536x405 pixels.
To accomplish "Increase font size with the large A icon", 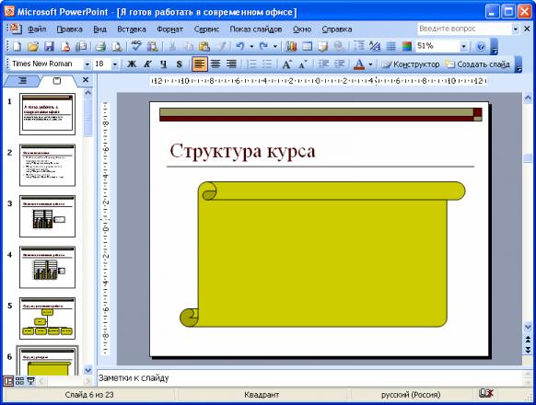I will click(x=286, y=64).
